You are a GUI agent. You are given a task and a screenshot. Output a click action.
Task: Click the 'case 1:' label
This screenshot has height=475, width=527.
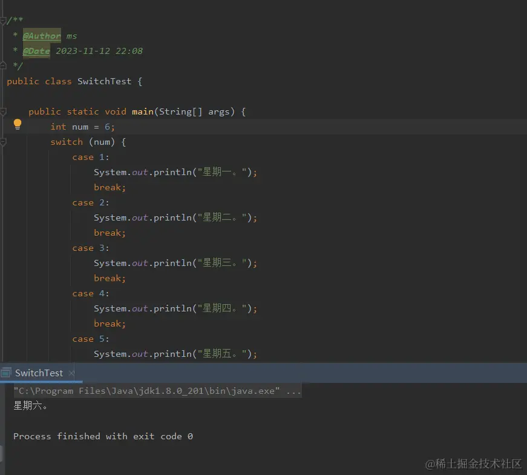(x=91, y=157)
